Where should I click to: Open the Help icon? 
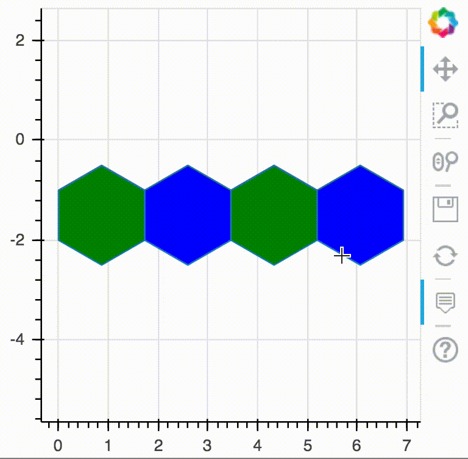[x=445, y=350]
